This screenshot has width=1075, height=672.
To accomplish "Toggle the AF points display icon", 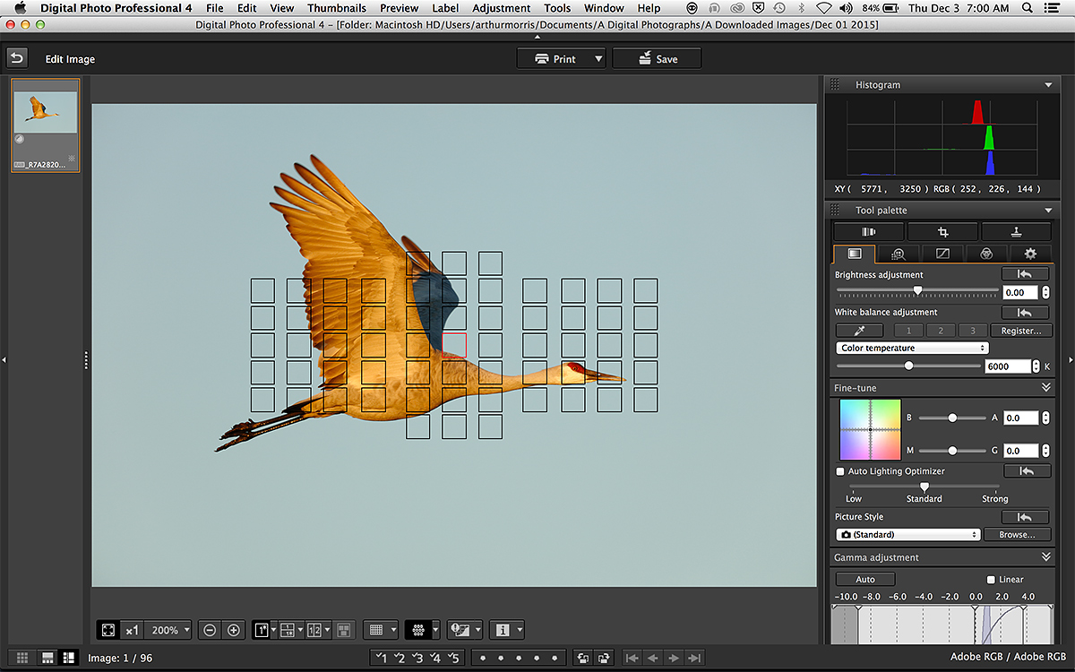I will coord(417,630).
